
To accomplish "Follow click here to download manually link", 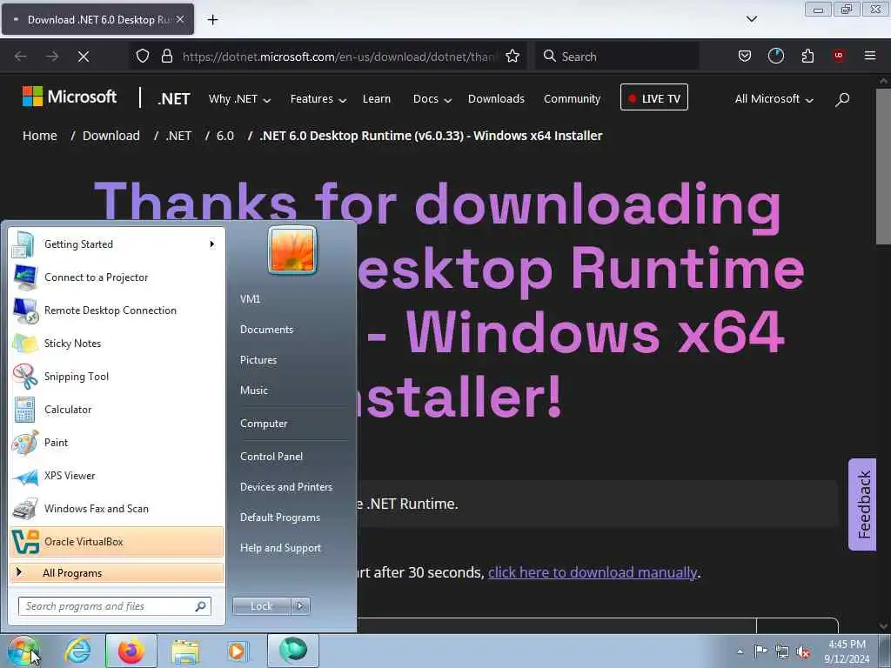I will click(x=593, y=572).
